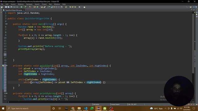
Task: Click the taskbar clock showing 8:13 PM
Action: coord(187,108)
